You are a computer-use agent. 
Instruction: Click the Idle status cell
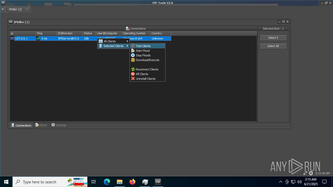[89, 38]
